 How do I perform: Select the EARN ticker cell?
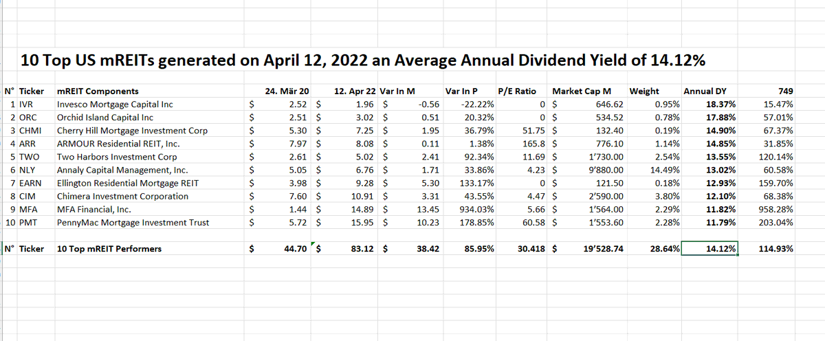pos(31,183)
